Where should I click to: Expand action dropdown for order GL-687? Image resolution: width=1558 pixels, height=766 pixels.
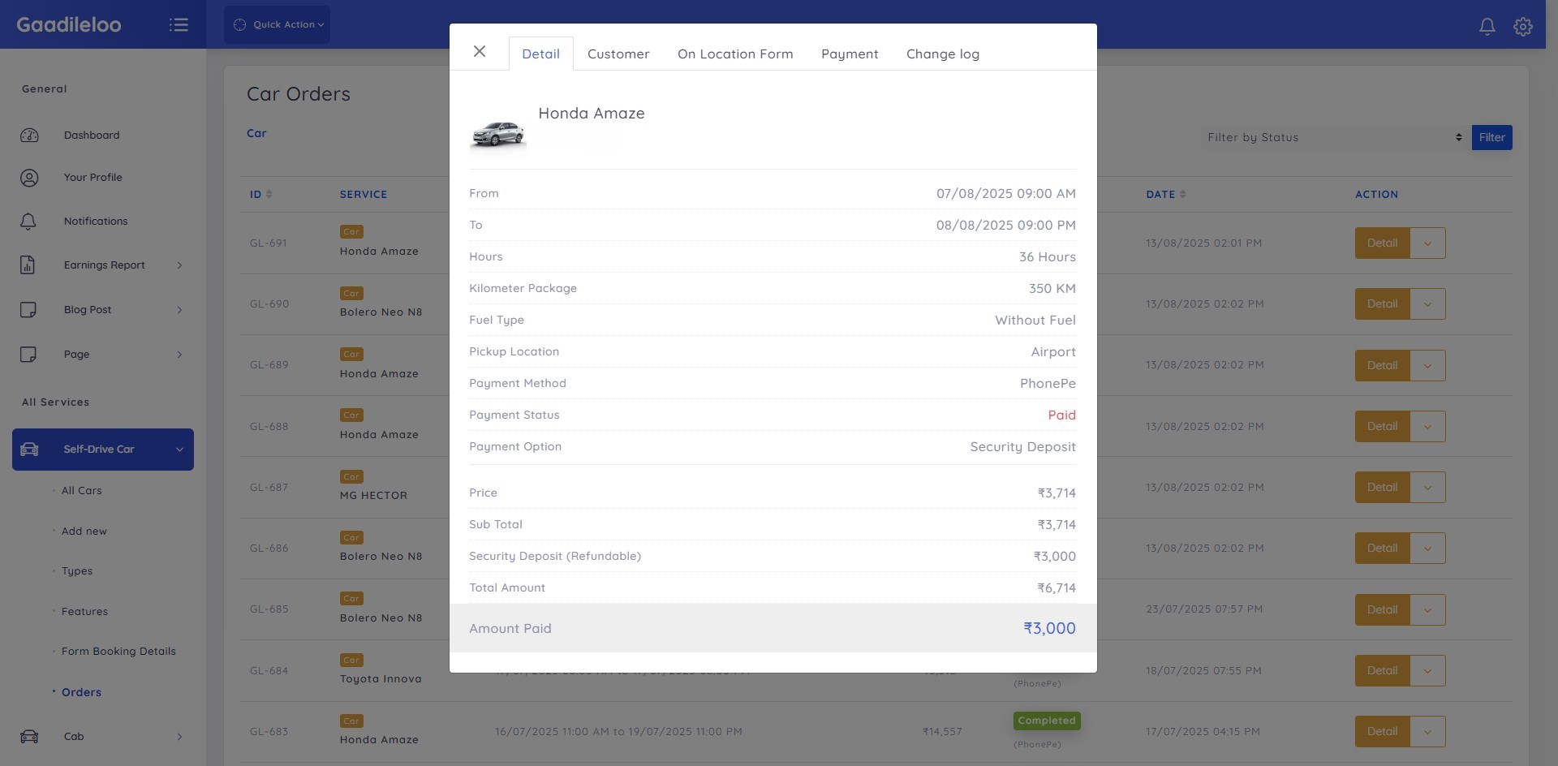1427,487
